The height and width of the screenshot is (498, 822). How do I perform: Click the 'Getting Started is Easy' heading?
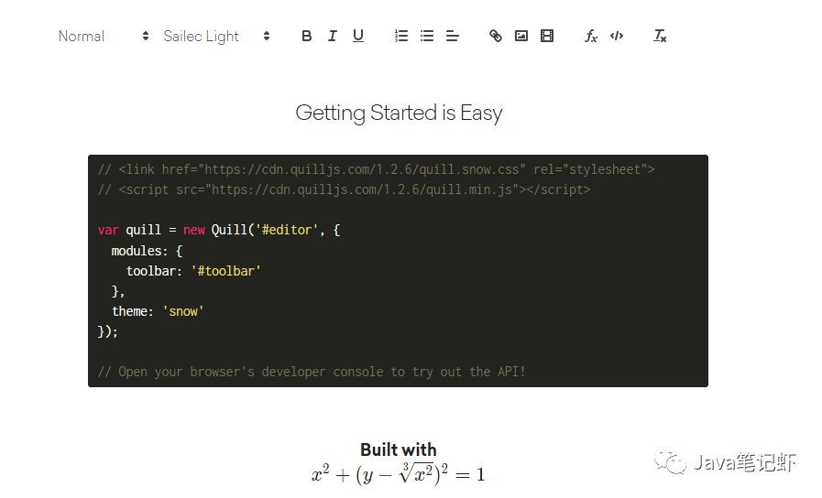coord(399,113)
